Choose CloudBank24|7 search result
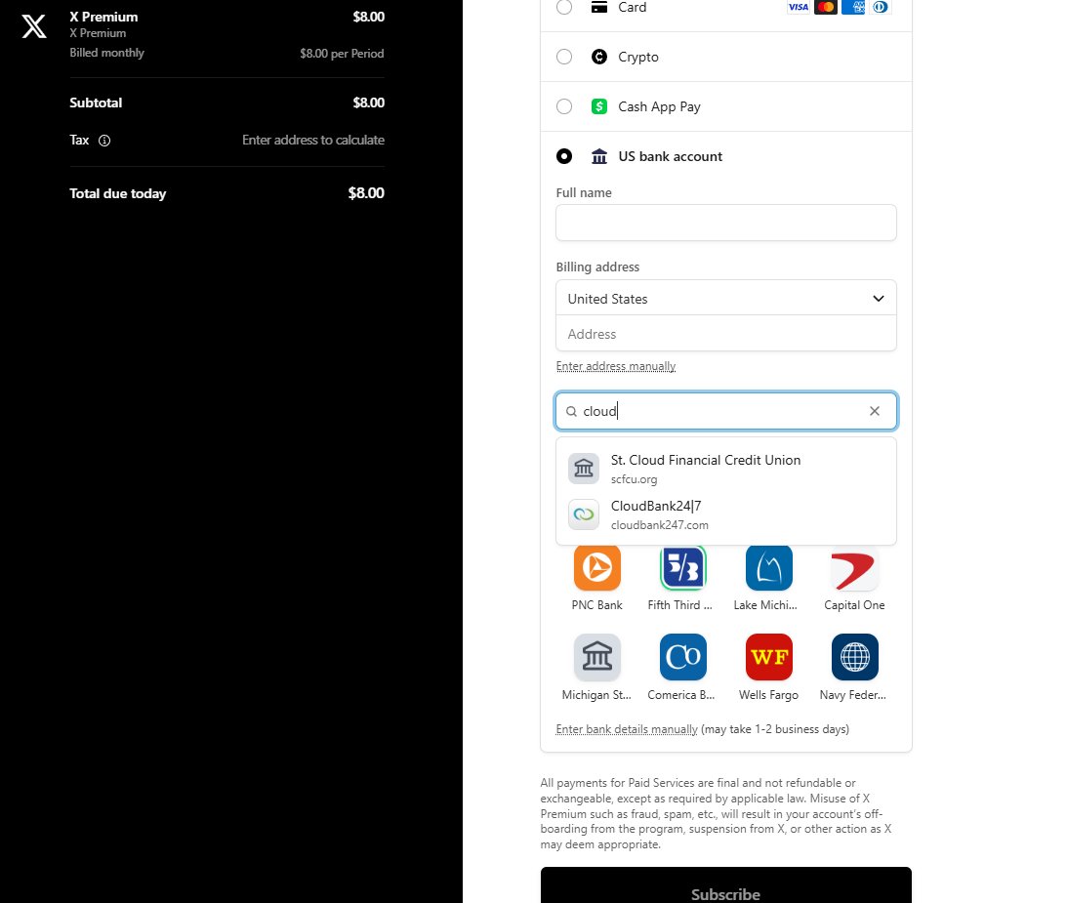 point(726,514)
